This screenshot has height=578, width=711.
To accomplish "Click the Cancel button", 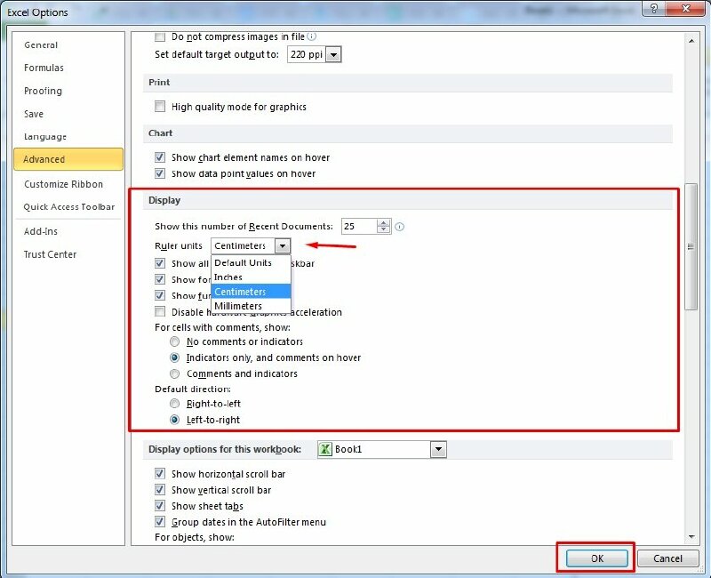I will tap(667, 558).
